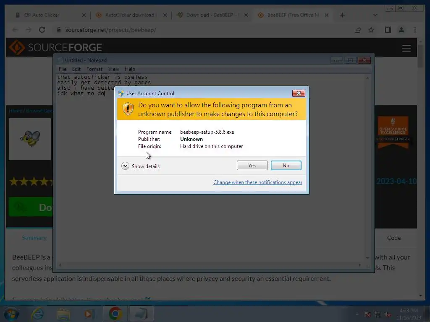Screen dimensions: 430x322
Task: Open Internet Explorer from taskbar
Action: point(37,314)
